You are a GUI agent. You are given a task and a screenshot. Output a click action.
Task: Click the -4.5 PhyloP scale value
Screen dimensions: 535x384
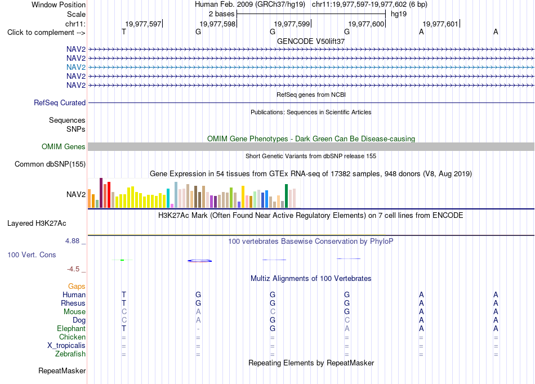pyautogui.click(x=73, y=269)
